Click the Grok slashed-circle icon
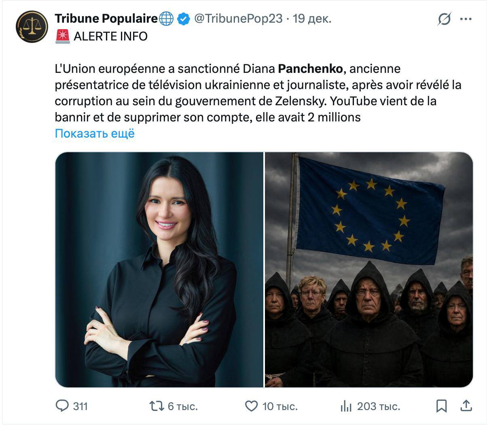487x425 pixels. (444, 19)
